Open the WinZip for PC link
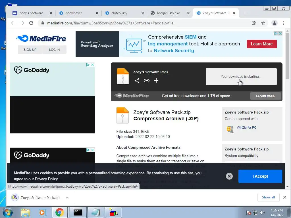Viewport: 291px width, 218px height. point(246,127)
